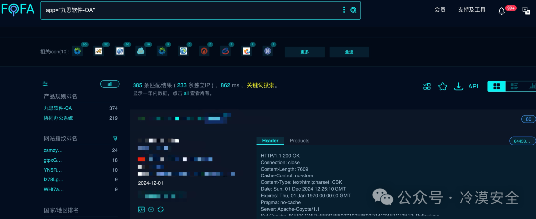Open the 会员 menu

[x=440, y=10]
